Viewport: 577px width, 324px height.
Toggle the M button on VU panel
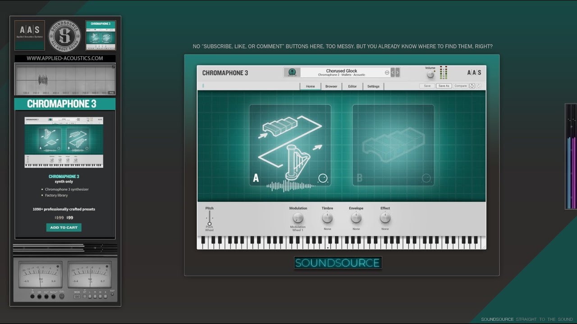point(100,297)
